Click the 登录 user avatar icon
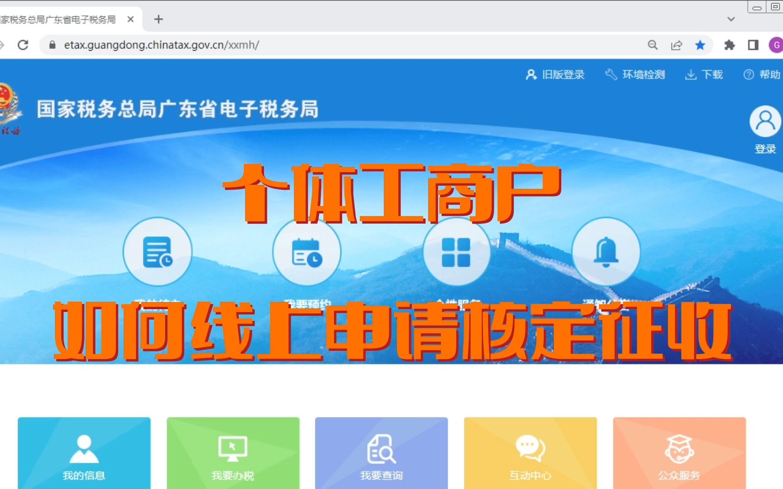 pyautogui.click(x=765, y=120)
